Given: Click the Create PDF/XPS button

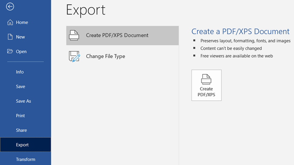Looking at the screenshot, I should pyautogui.click(x=206, y=85).
